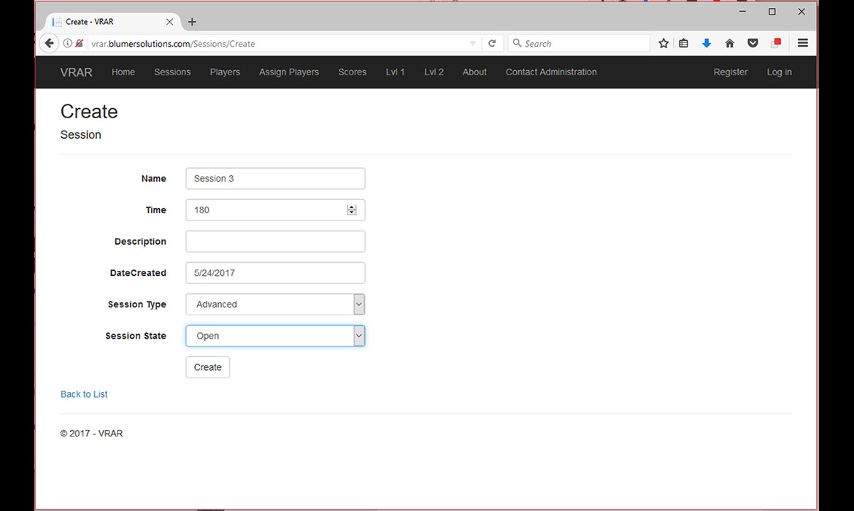Go to browser home page icon
This screenshot has height=511, width=854.
[729, 44]
